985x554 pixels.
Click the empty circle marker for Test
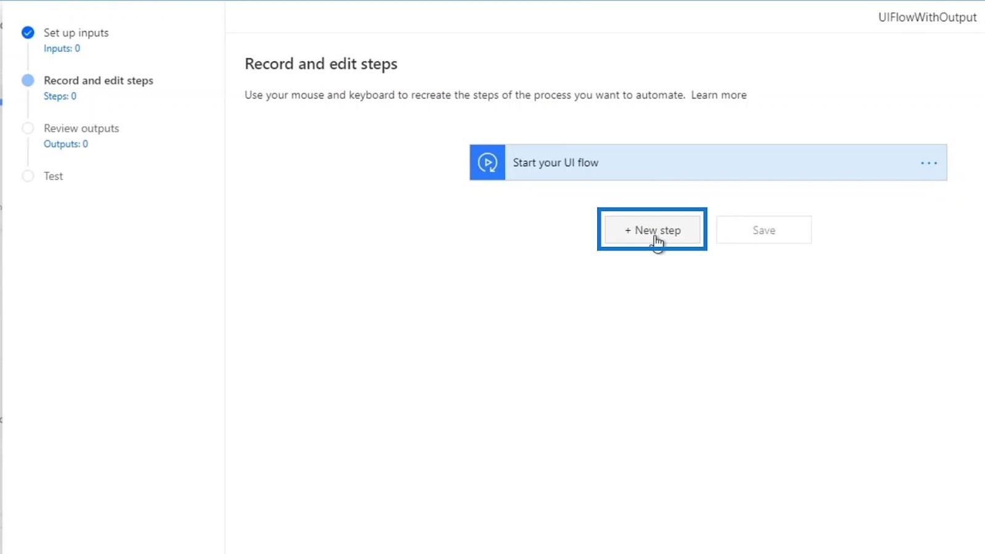click(28, 176)
